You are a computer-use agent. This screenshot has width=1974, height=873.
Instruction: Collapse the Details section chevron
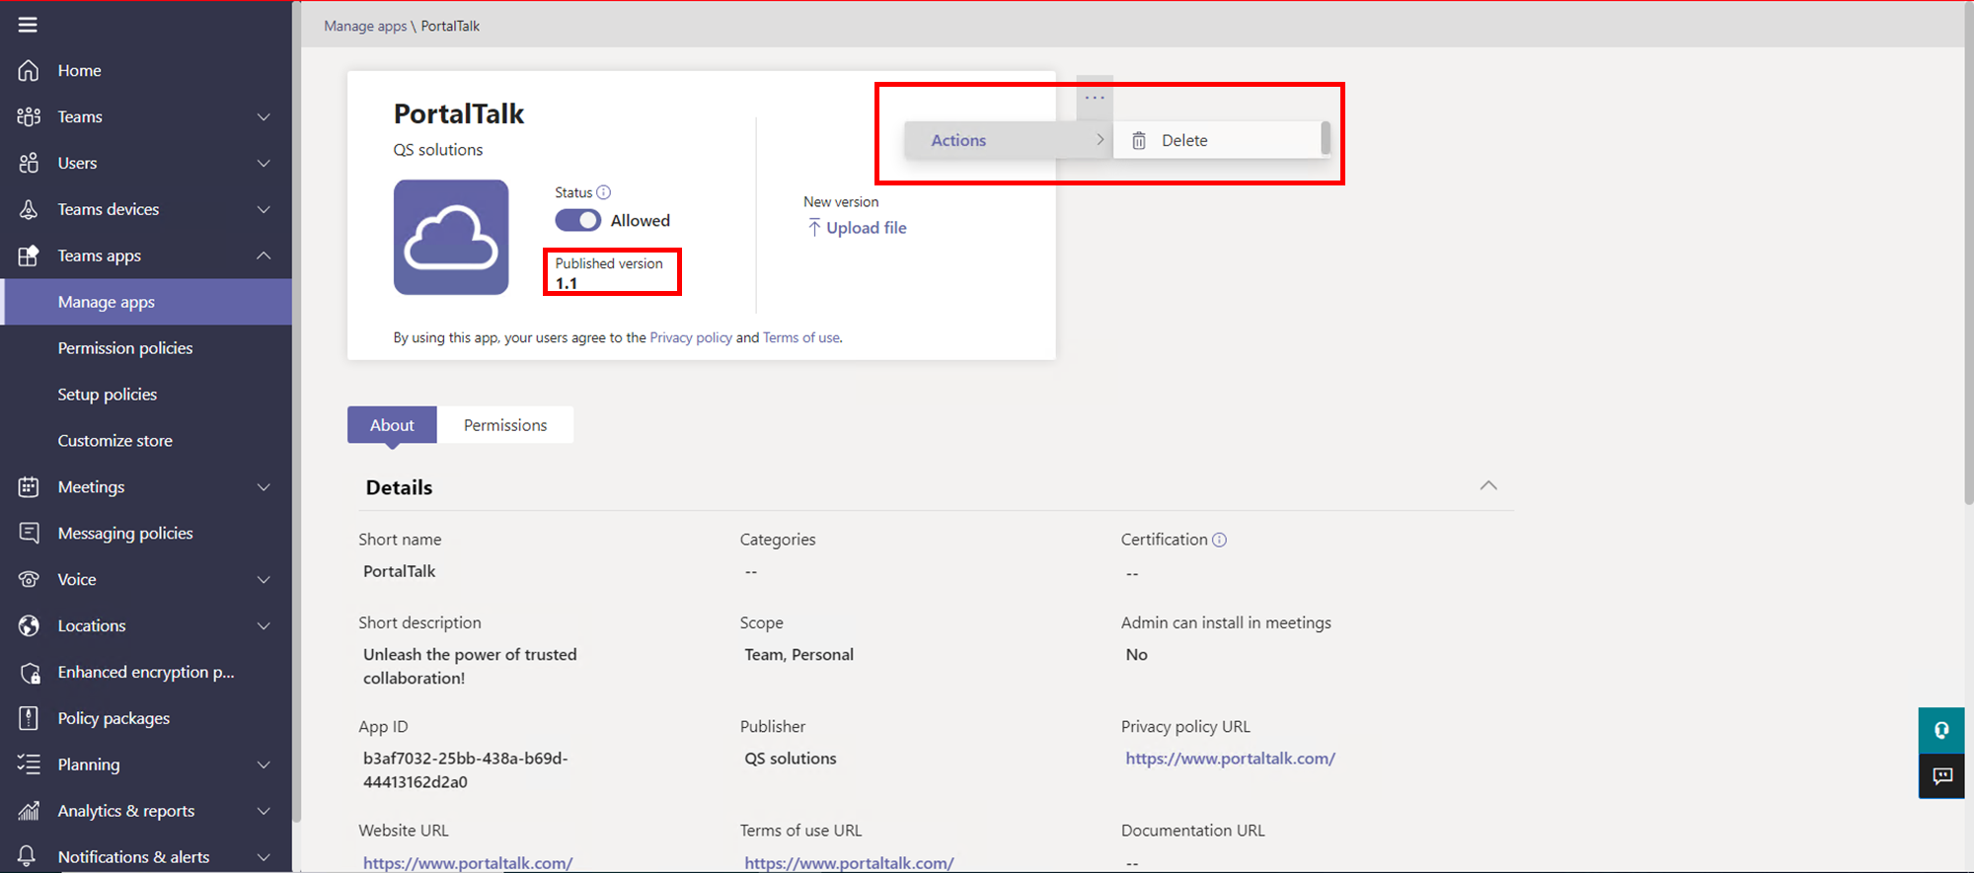click(x=1488, y=485)
